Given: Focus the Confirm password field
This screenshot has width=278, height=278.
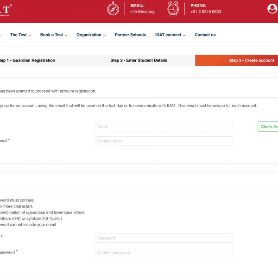Looking at the screenshot, I should point(164,253).
